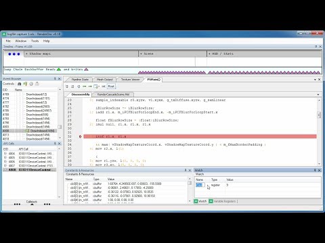Close the Event Browser panel
This screenshot has width=325, height=243.
[60, 79]
